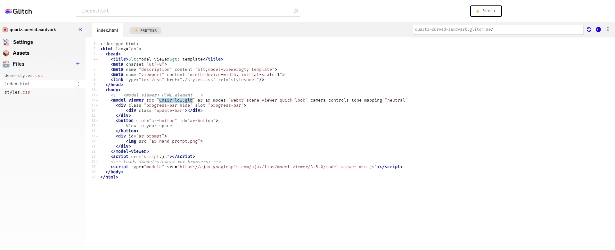Click charset="utf-8" meta line
Viewport: 615px width, 250px height.
coord(139,64)
